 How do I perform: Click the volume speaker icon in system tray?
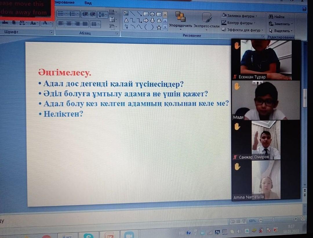(x=239, y=231)
